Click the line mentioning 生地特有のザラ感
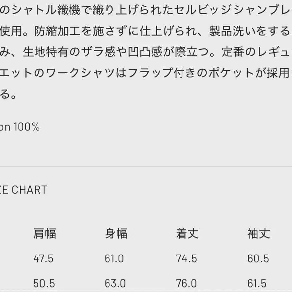The image size is (292, 292). [x=146, y=52]
